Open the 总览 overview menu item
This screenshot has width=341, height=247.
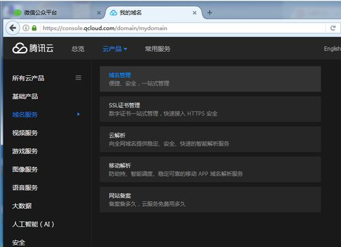[x=78, y=49]
